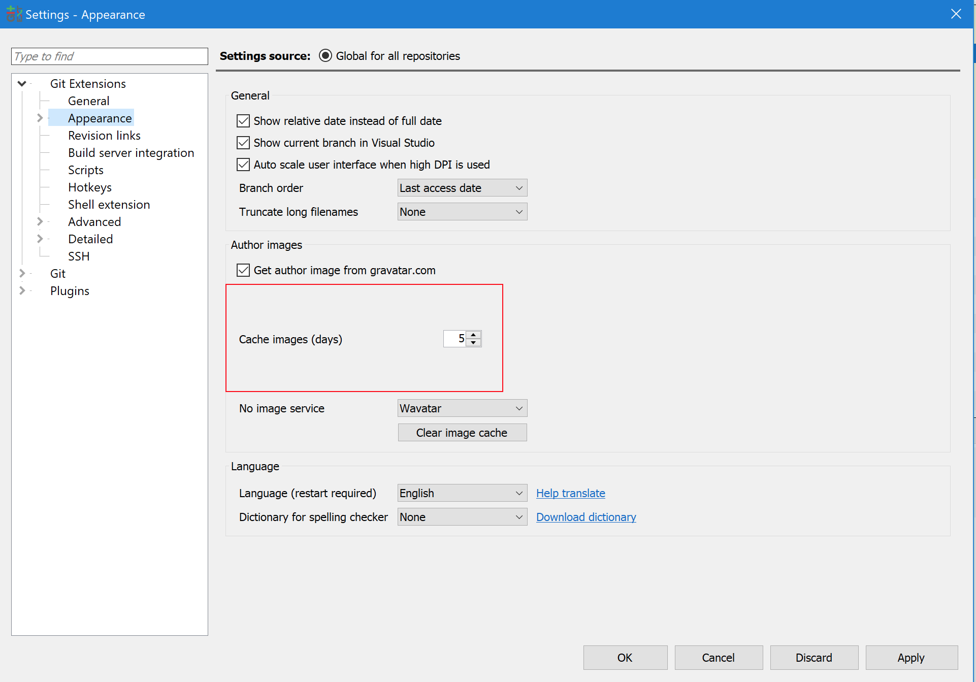Expand the Appearance tree node arrow
The image size is (976, 682).
(40, 118)
